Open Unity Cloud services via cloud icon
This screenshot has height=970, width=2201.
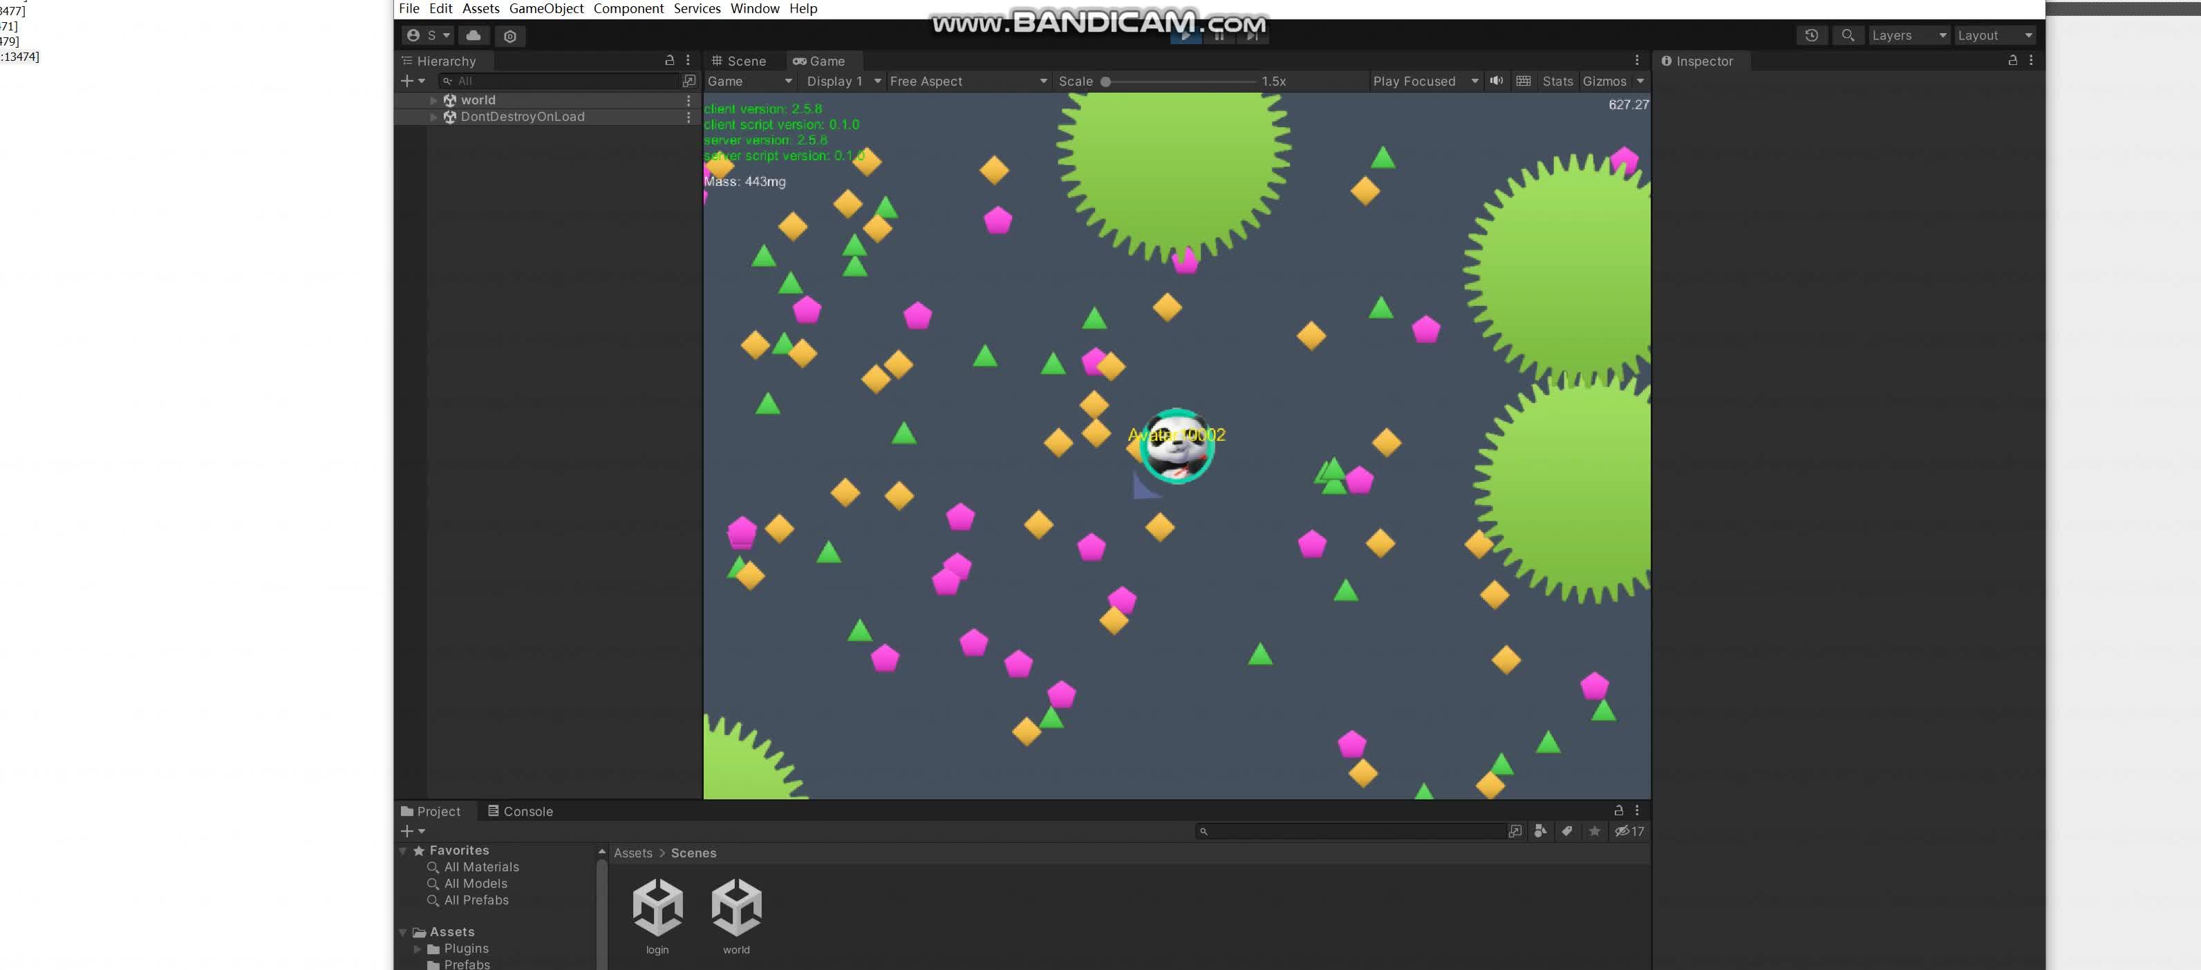click(474, 36)
